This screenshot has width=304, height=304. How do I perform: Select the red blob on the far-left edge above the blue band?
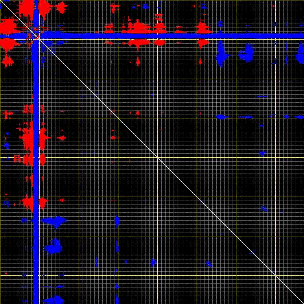click(x=7, y=27)
